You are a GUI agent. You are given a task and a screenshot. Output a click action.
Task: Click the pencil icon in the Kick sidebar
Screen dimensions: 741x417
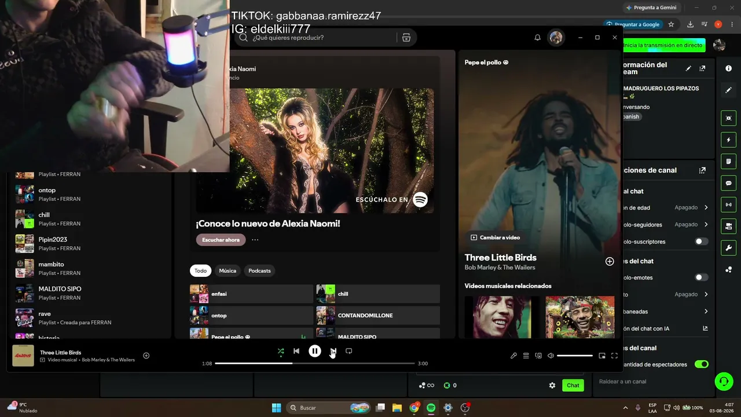(x=728, y=90)
